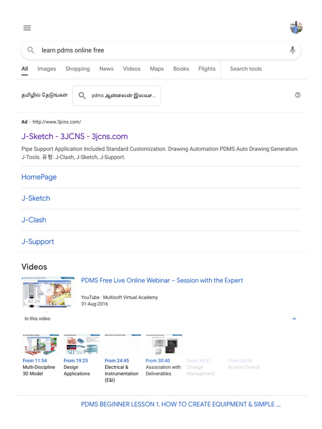The height and width of the screenshot is (429, 322).
Task: Open the account profile picture
Action: [x=296, y=27]
